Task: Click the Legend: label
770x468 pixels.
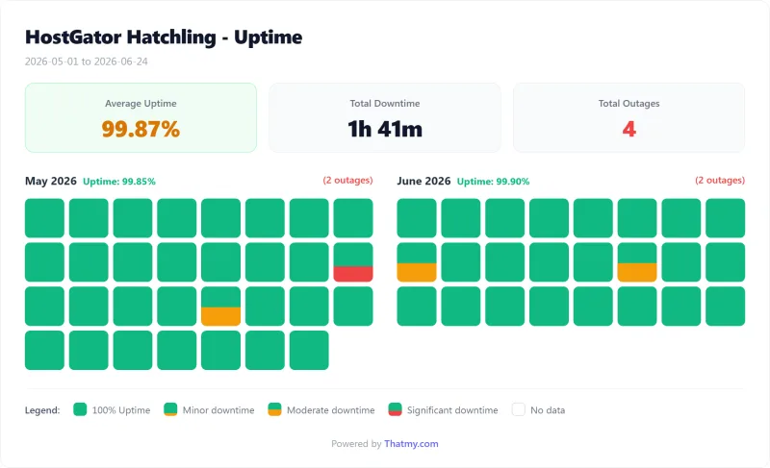Action: point(42,410)
